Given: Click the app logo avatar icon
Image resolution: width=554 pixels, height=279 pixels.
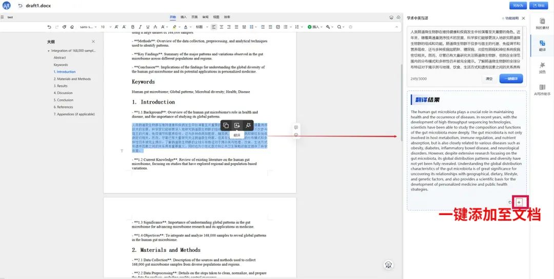Looking at the screenshot, I should (7, 6).
